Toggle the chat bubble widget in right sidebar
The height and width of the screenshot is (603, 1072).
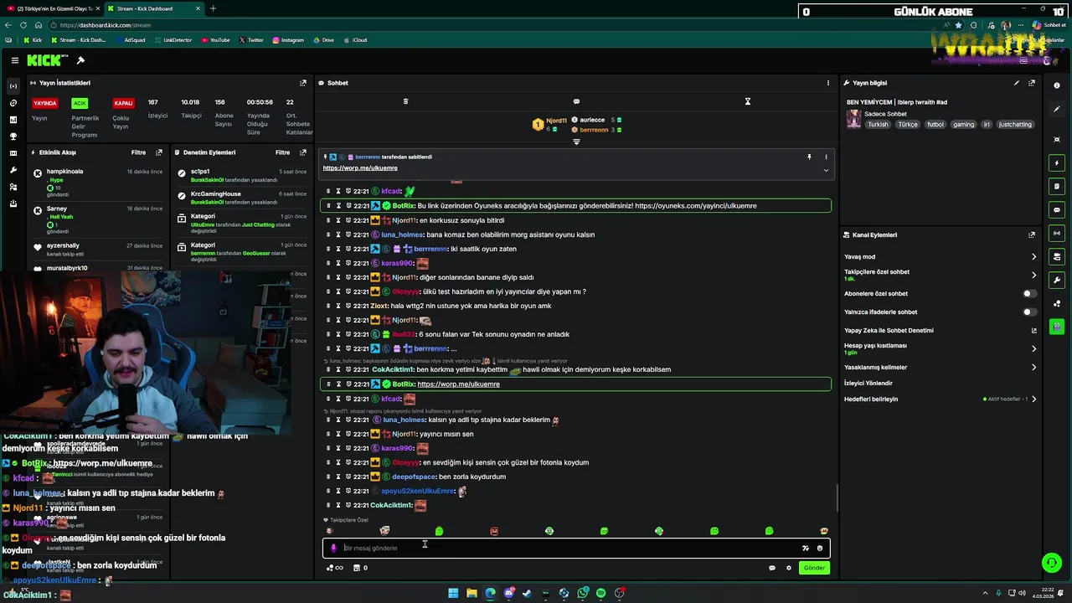pos(1057,209)
